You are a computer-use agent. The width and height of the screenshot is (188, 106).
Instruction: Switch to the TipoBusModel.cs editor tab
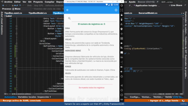click(x=38, y=13)
